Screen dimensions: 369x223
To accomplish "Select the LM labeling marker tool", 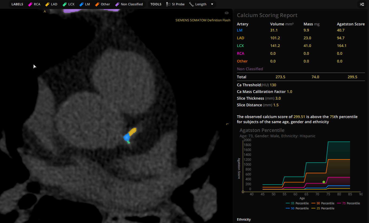I will [85, 4].
